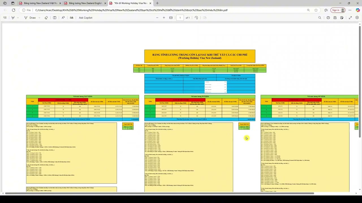Screen dimensions: 362x203
Task: Open the browser Workspaces icon
Action: point(5,3)
